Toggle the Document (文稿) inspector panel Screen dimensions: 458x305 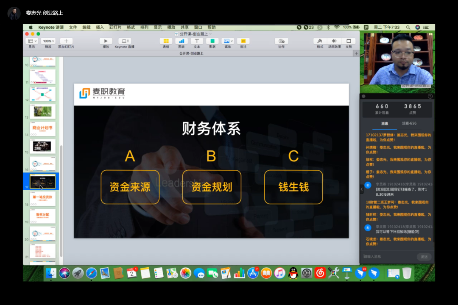(x=349, y=41)
